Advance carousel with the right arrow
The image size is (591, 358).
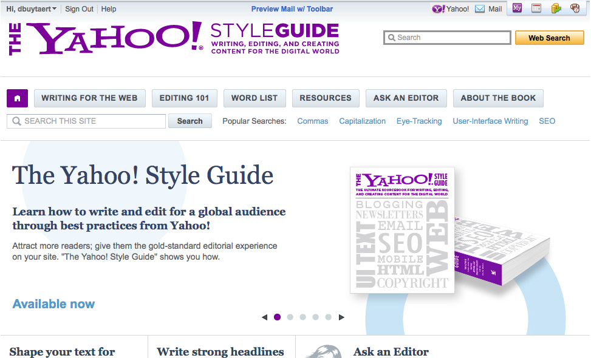point(341,317)
